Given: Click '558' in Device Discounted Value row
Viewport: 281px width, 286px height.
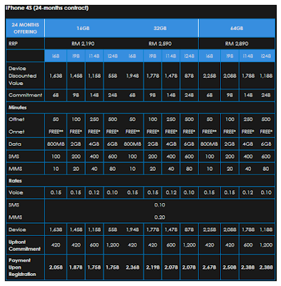Looking at the screenshot, I should click(112, 76).
